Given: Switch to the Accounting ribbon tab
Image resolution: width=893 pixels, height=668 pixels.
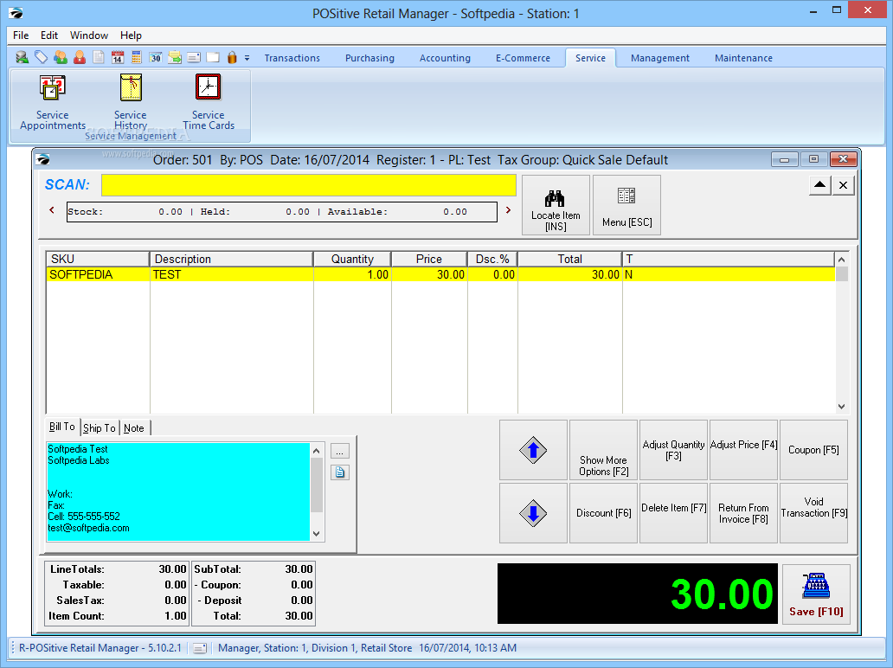Looking at the screenshot, I should [x=445, y=58].
